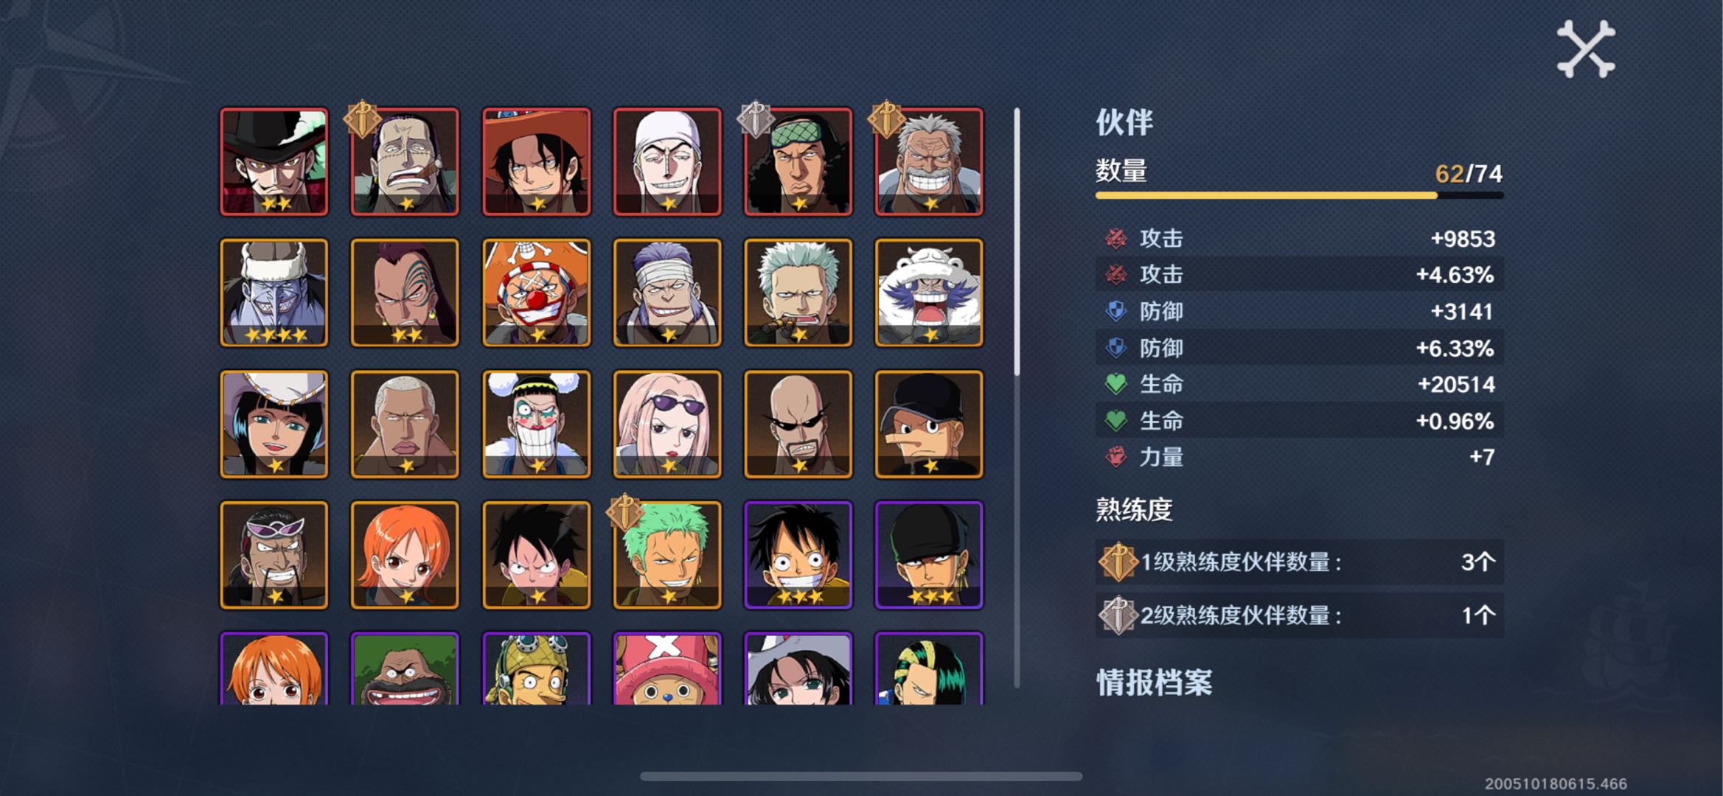Click the blue shield icon next to 防御 +3141
1723x796 pixels.
(x=1116, y=311)
